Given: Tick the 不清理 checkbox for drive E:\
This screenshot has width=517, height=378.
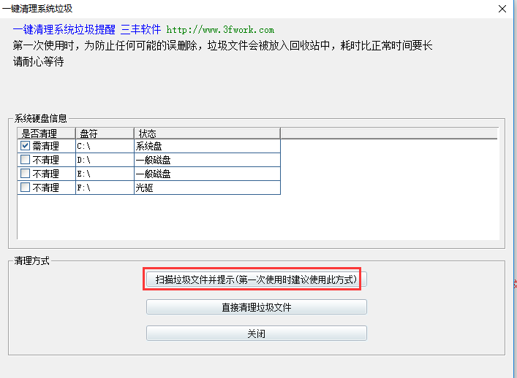Looking at the screenshot, I should 25,174.
